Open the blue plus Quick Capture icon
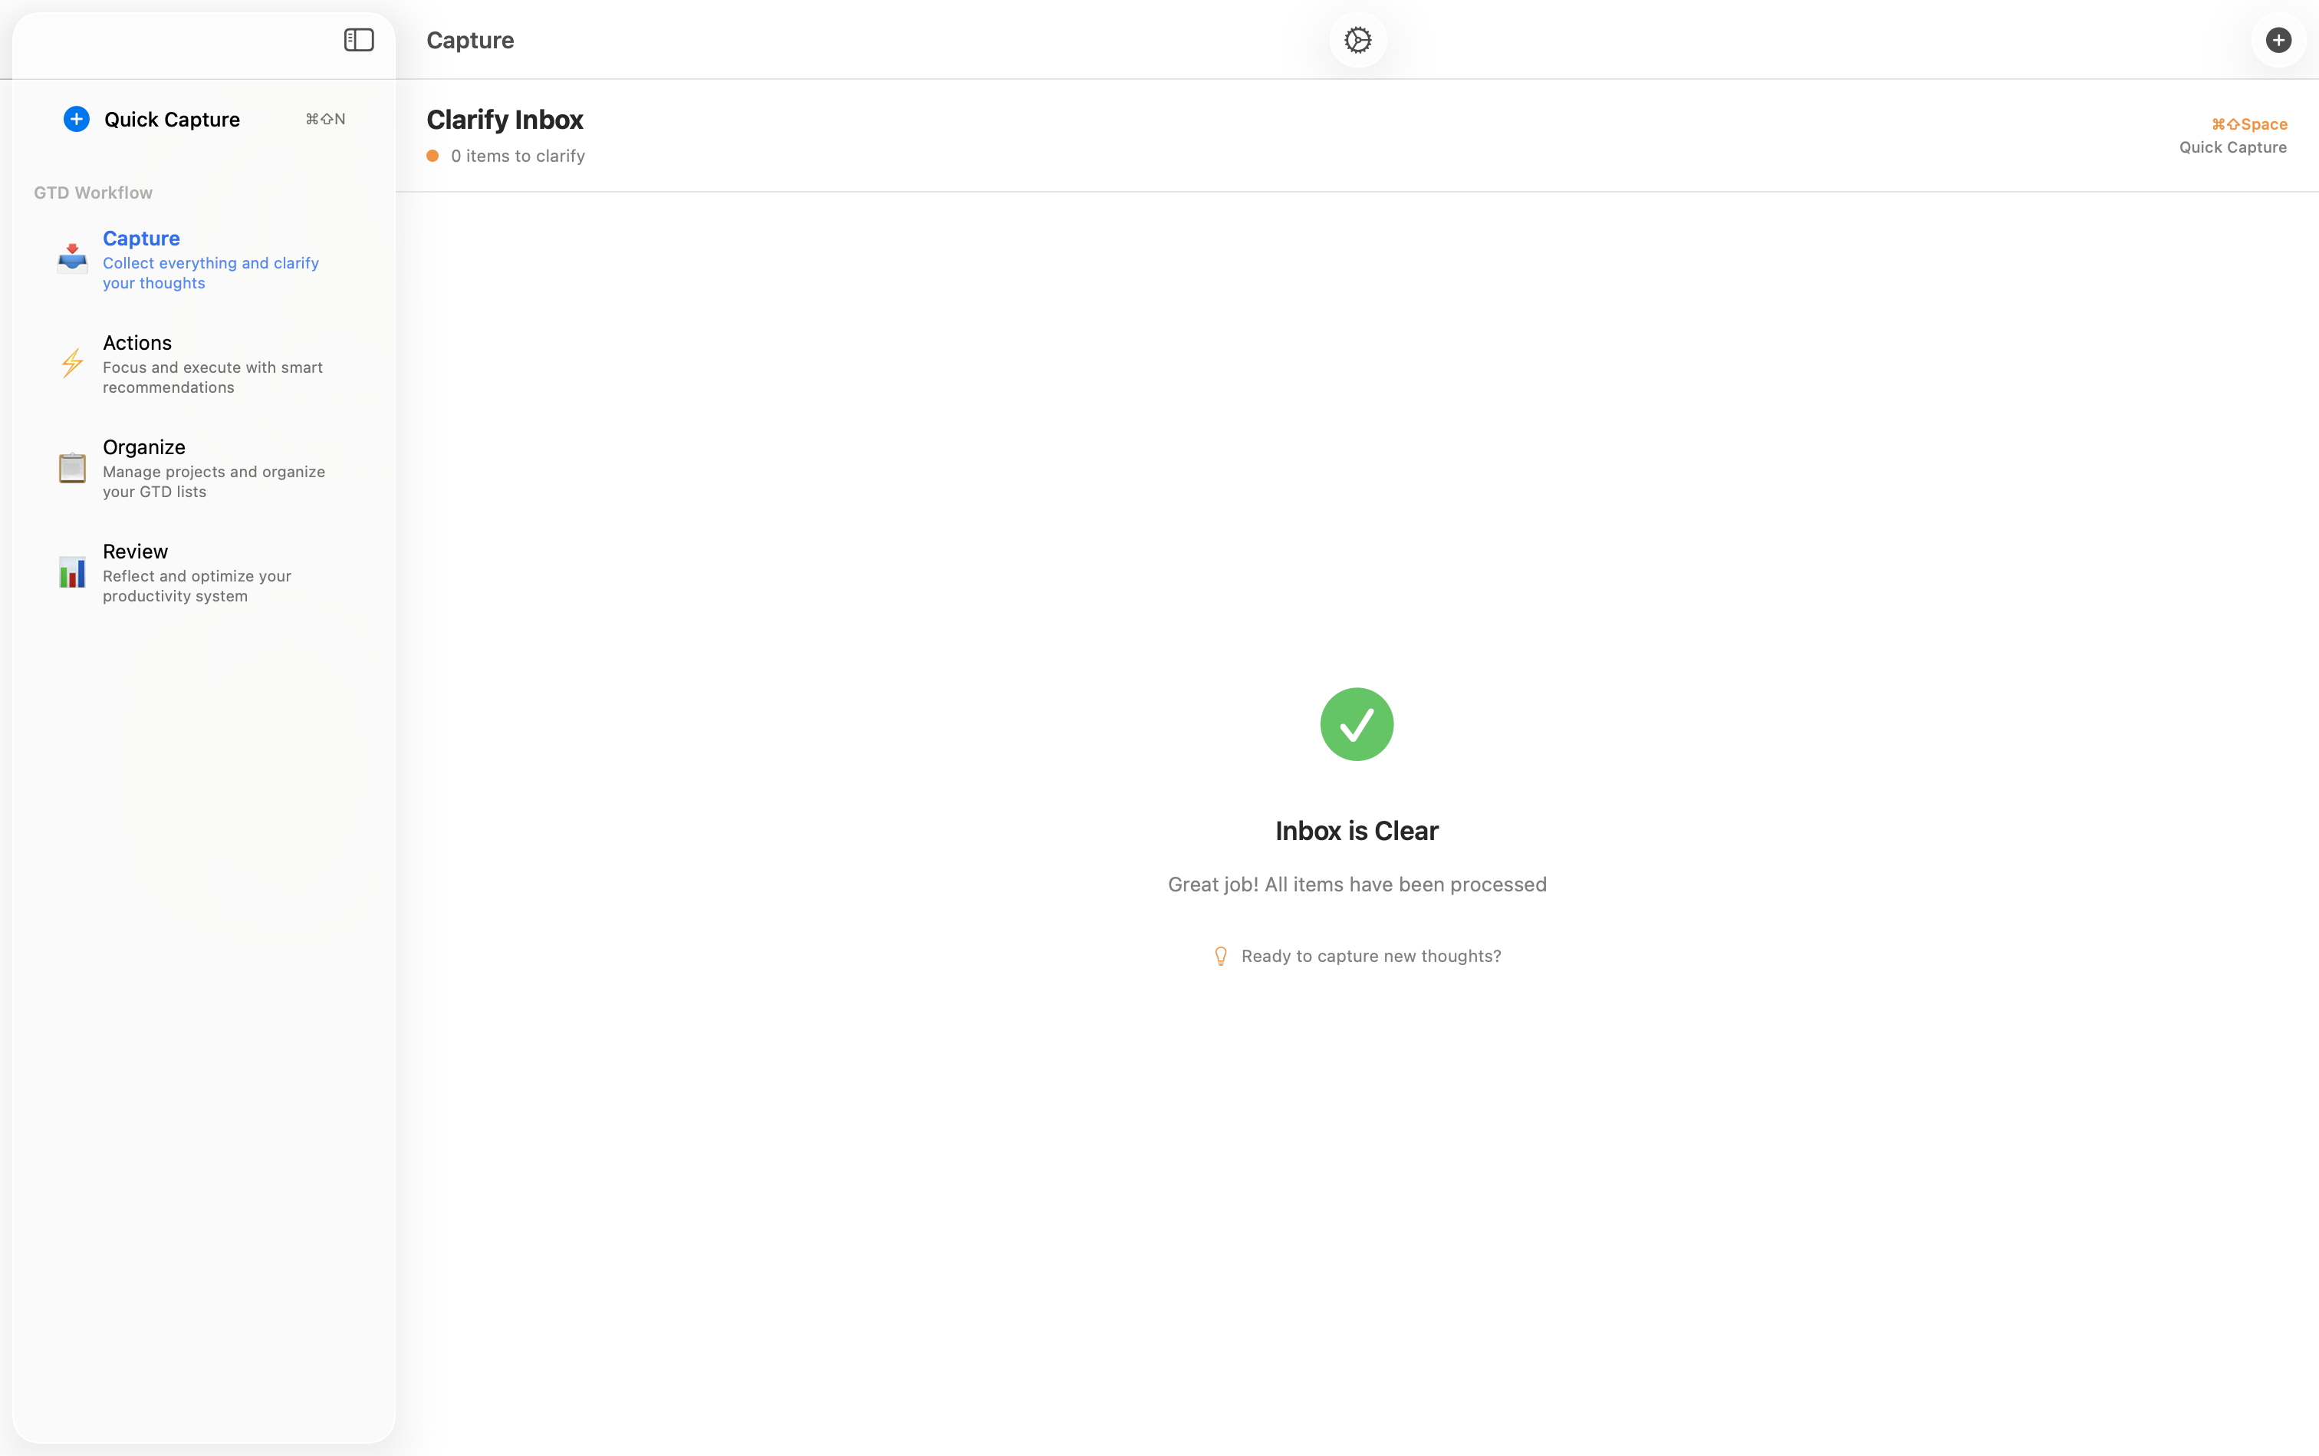2319x1456 pixels. coord(76,118)
